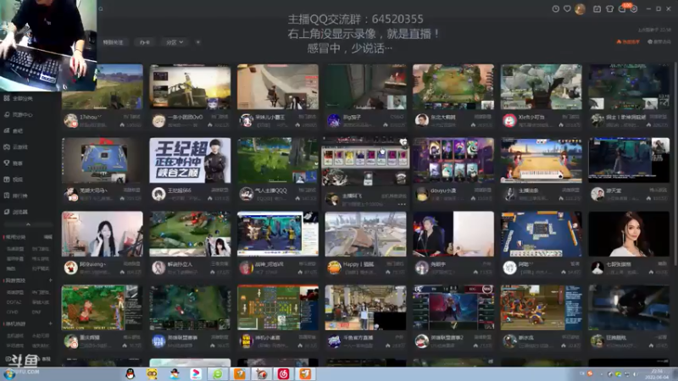
Task: Open the Happy streamer's city-view thumbnail
Action: pos(365,234)
